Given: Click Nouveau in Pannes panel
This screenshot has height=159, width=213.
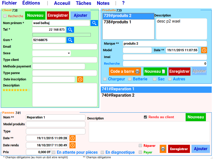Looking at the screenshot, I should pos(196,117).
